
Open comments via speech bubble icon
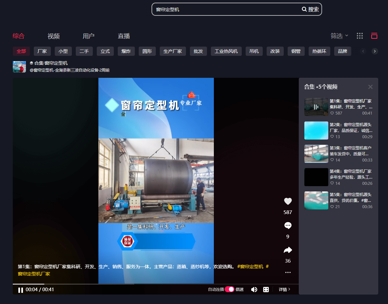coord(288,226)
